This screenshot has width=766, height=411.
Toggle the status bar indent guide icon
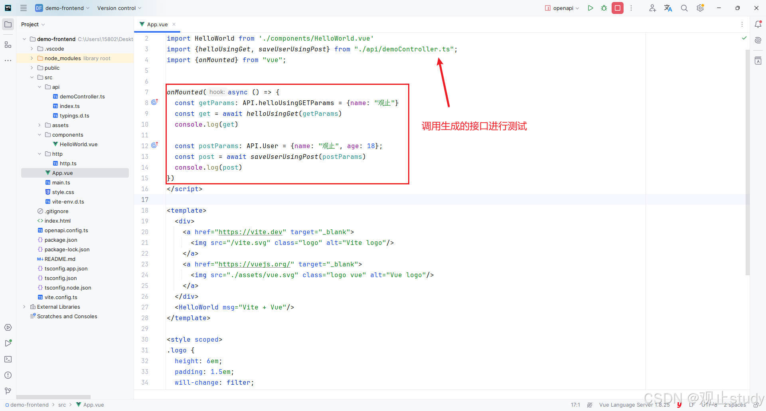tap(590, 405)
